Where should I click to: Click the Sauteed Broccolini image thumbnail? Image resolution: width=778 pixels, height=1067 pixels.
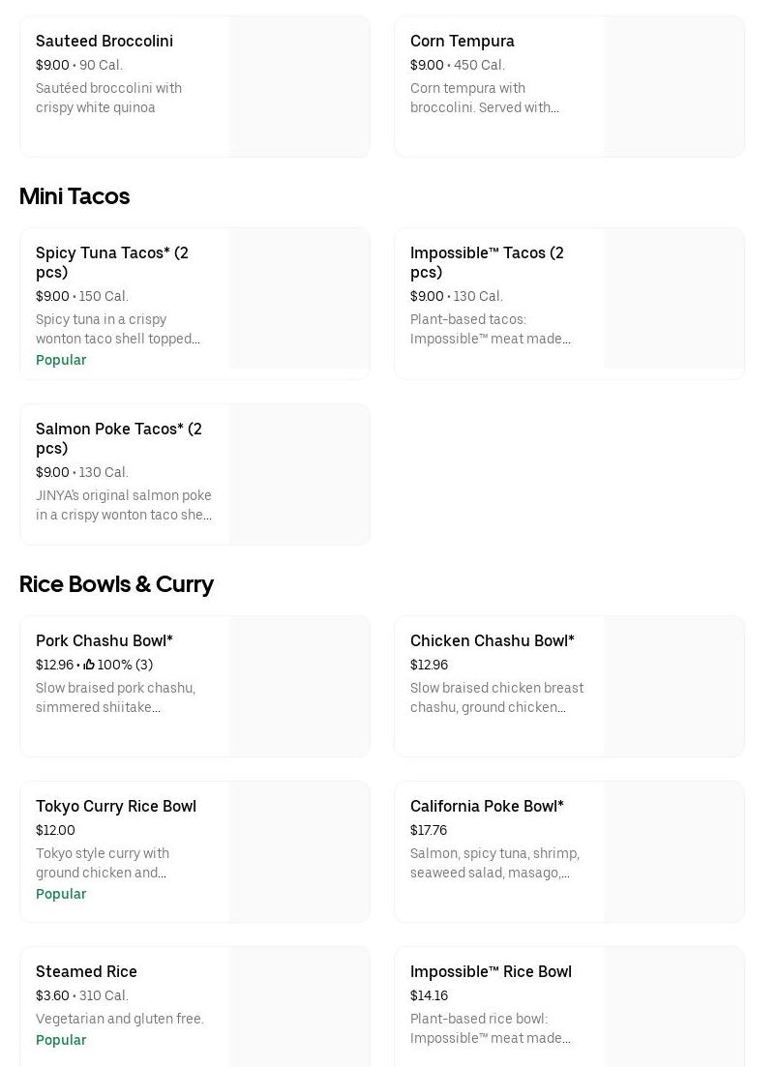tap(300, 86)
